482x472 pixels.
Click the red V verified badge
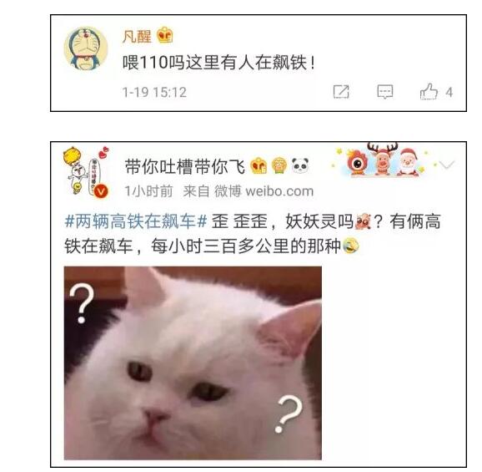coord(101,191)
